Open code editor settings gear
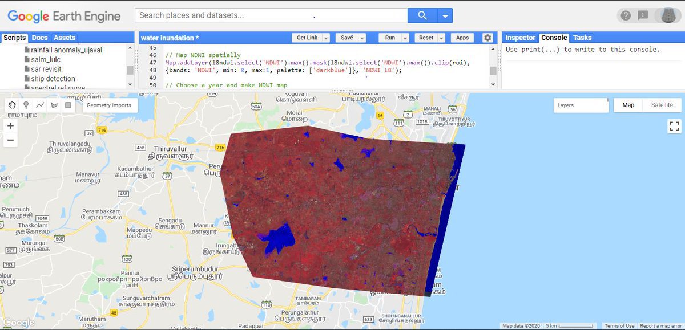 (x=487, y=38)
